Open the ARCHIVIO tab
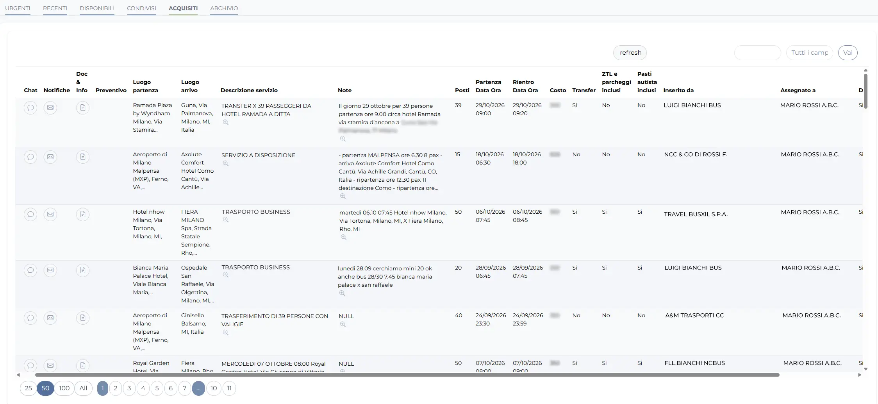Screen dimensions: 878x404 (x=224, y=8)
